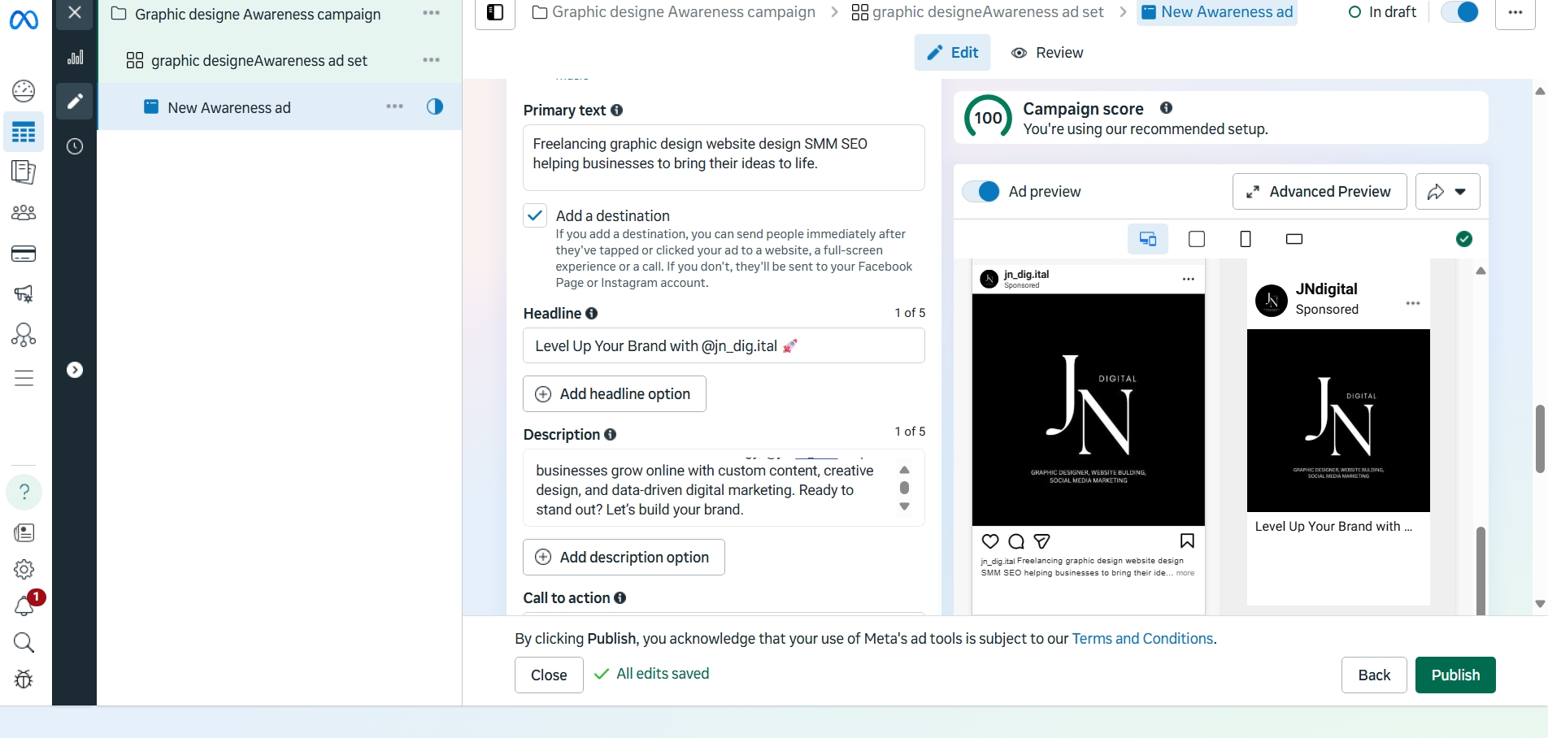
Task: Click the bug report icon
Action: click(x=24, y=679)
